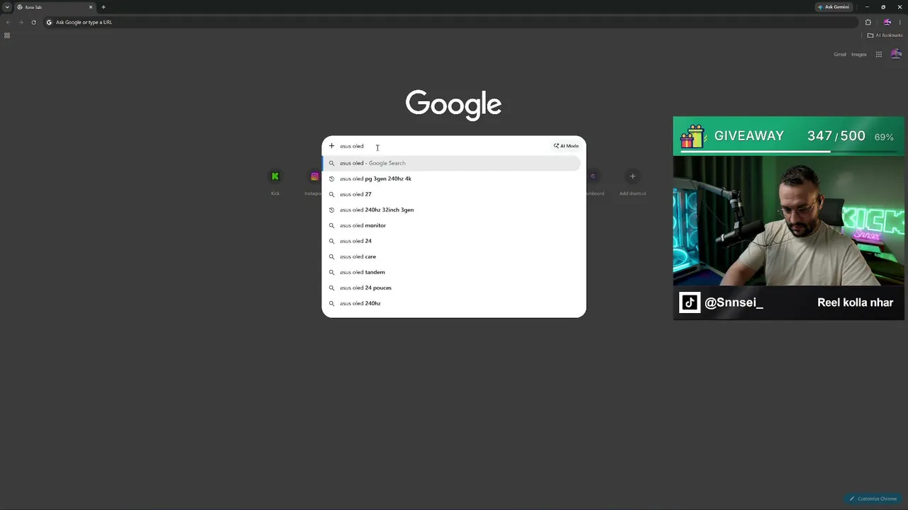908x510 pixels.
Task: Click the magnifier icon beside 'asus oled care'
Action: point(331,256)
